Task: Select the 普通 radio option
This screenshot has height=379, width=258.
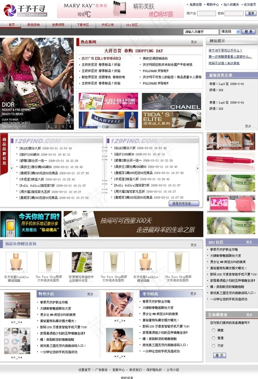Action: pyautogui.click(x=213, y=338)
